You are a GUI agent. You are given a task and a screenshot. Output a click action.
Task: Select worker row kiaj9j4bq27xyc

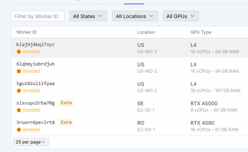[36, 45]
